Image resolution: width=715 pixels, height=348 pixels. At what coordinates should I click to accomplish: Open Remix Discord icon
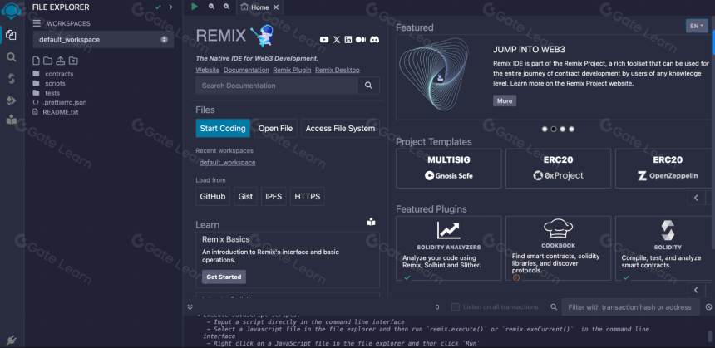[x=374, y=40]
